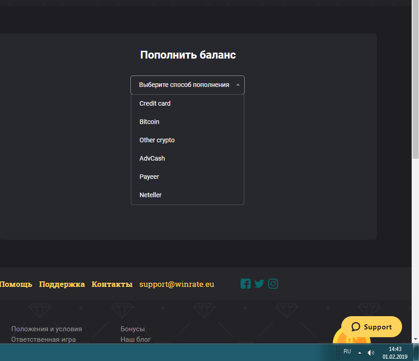Open the yellow Support chat button
Screen dimensions: 419x361
[x=371, y=327]
